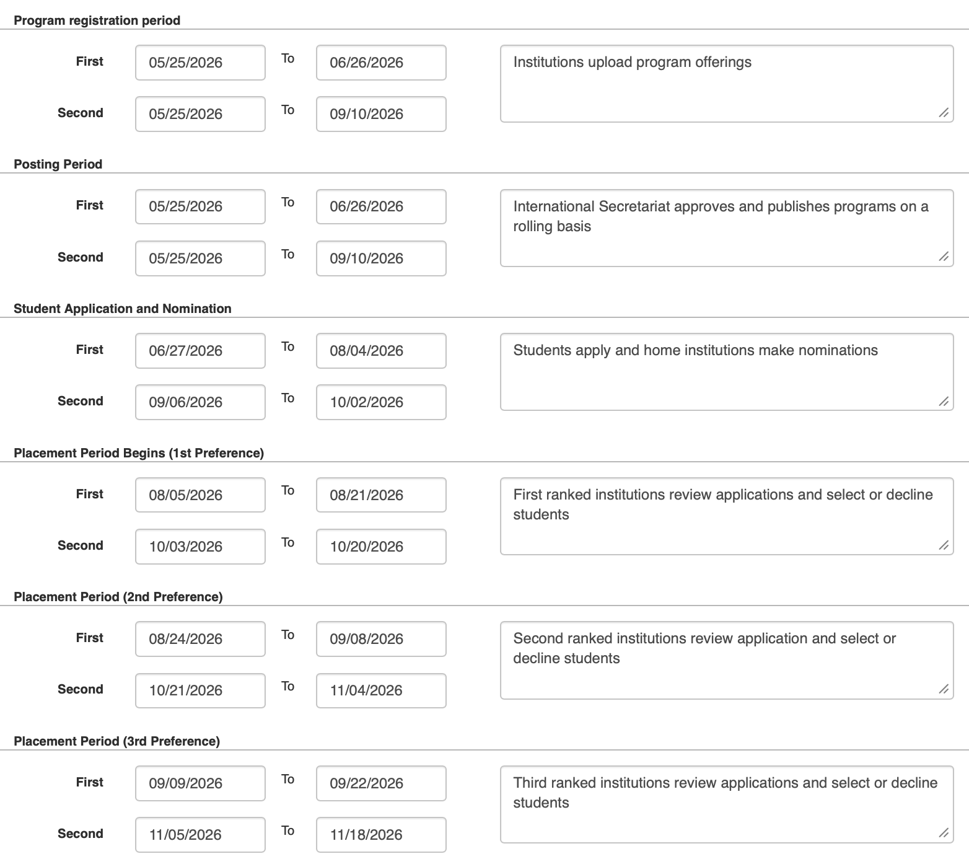Viewport: 969px width, 859px height.
Task: Click 2nd Preference Second start date 10/21/2026
Action: 200,690
